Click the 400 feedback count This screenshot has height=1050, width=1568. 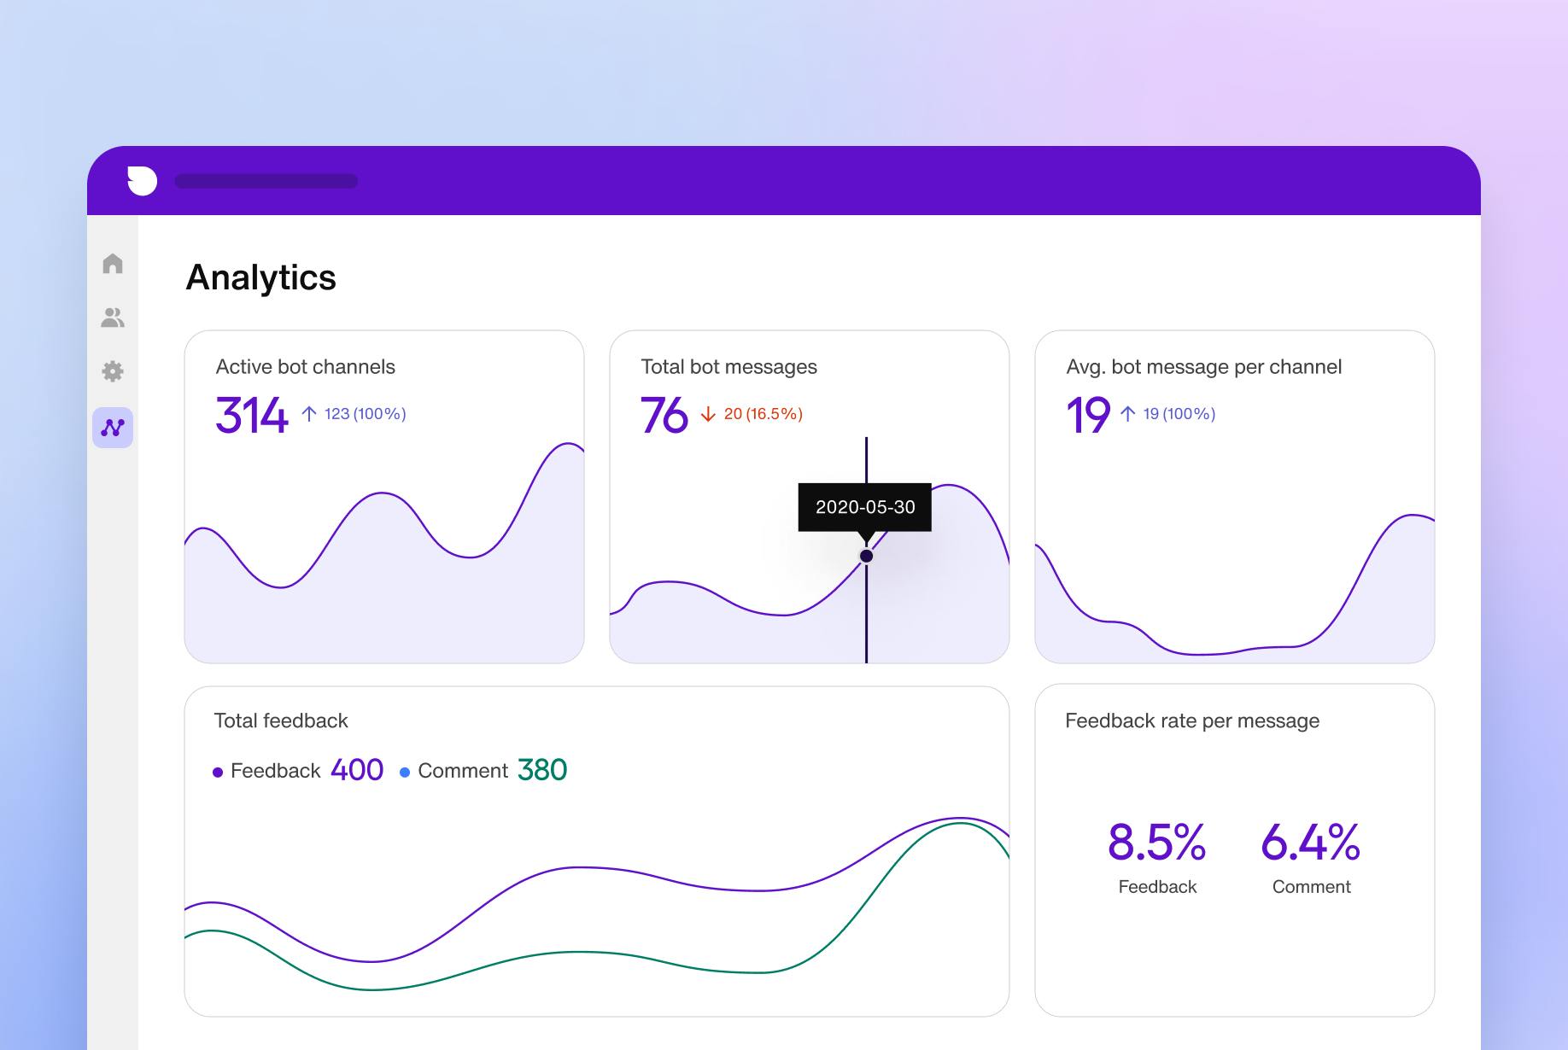click(357, 770)
